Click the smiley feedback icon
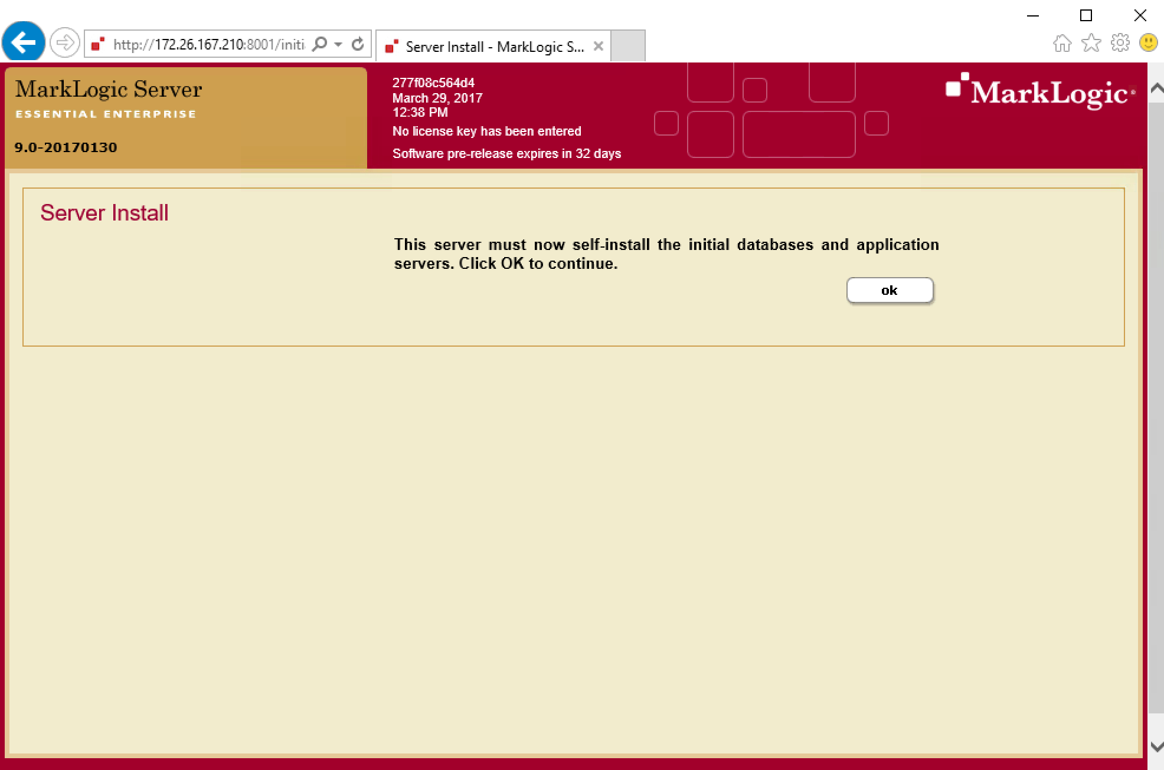The image size is (1164, 770). coord(1148,43)
